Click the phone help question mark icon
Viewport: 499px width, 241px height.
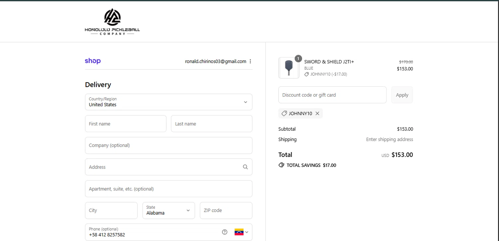click(225, 232)
